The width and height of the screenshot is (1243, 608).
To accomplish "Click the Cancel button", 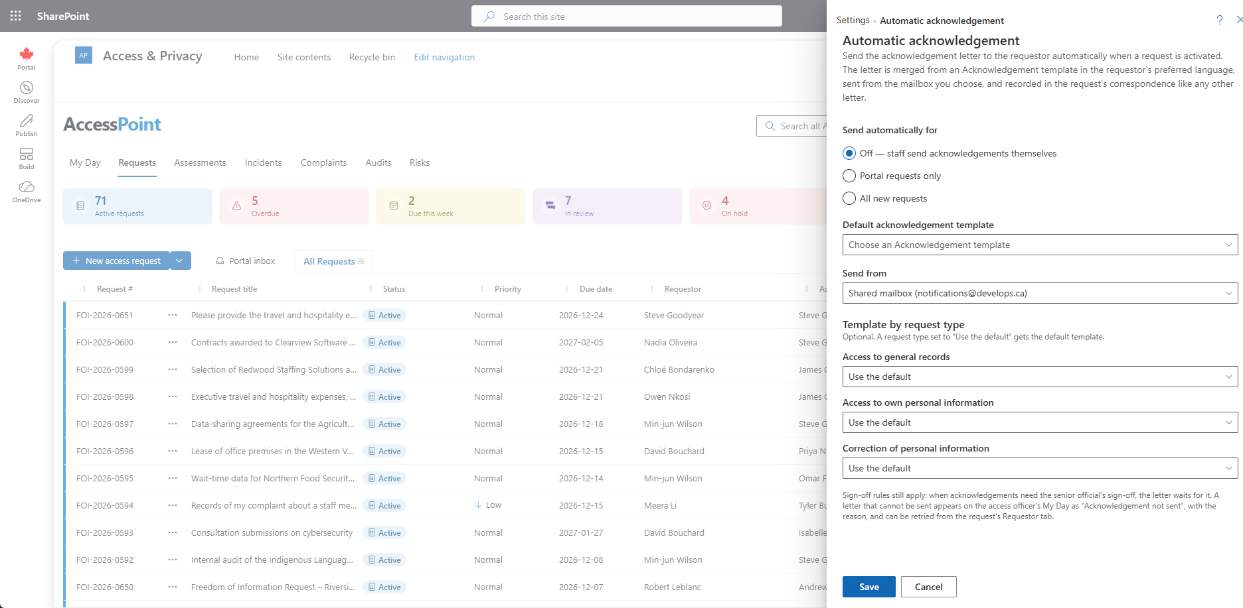I will [928, 587].
